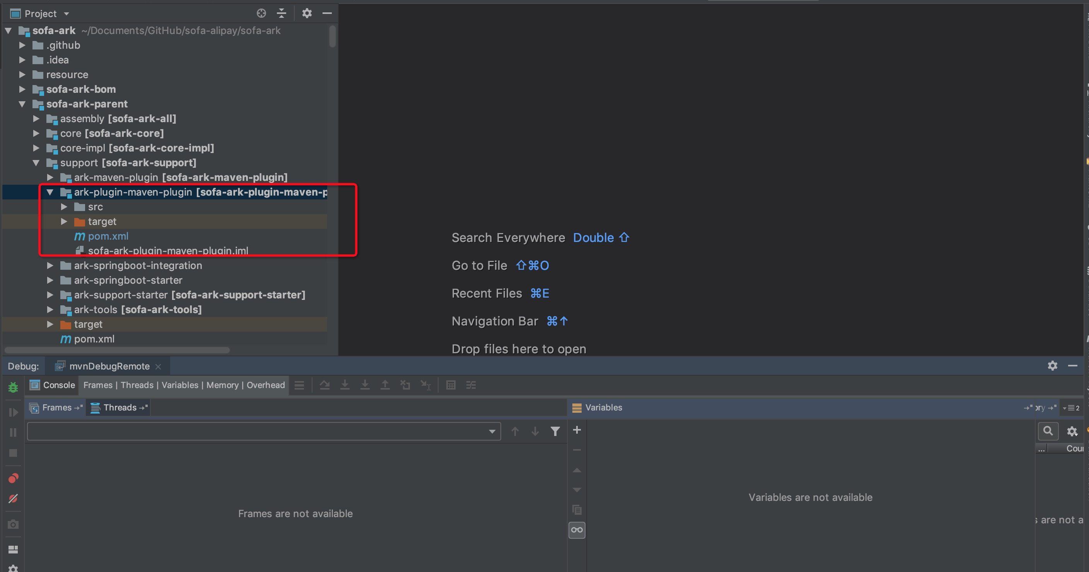1089x572 pixels.
Task: Click the Evaluate Expression calculator icon
Action: tap(451, 385)
